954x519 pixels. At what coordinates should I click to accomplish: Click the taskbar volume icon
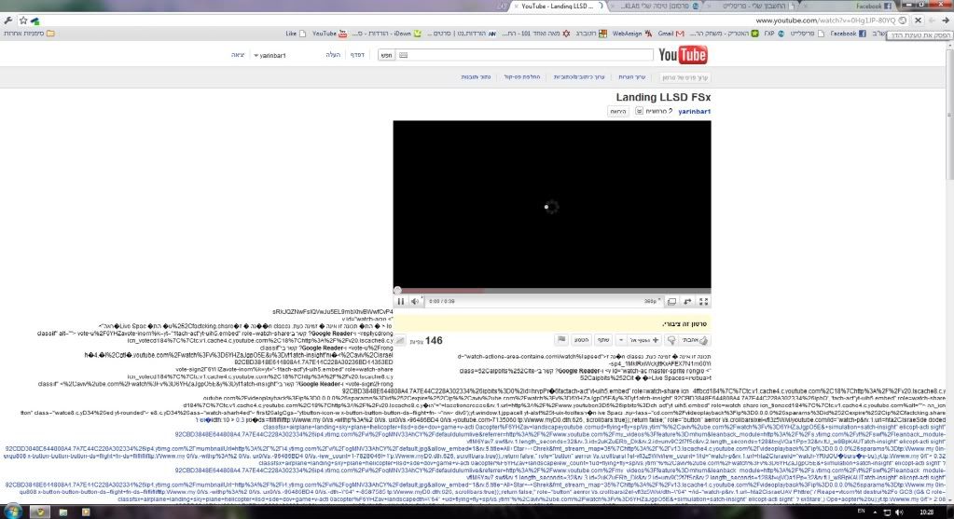[x=900, y=512]
